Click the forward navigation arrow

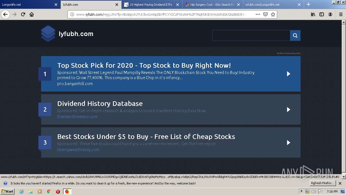14,14
